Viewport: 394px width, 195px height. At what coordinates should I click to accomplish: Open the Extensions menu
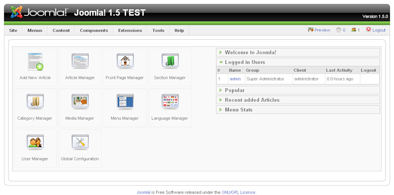(130, 30)
